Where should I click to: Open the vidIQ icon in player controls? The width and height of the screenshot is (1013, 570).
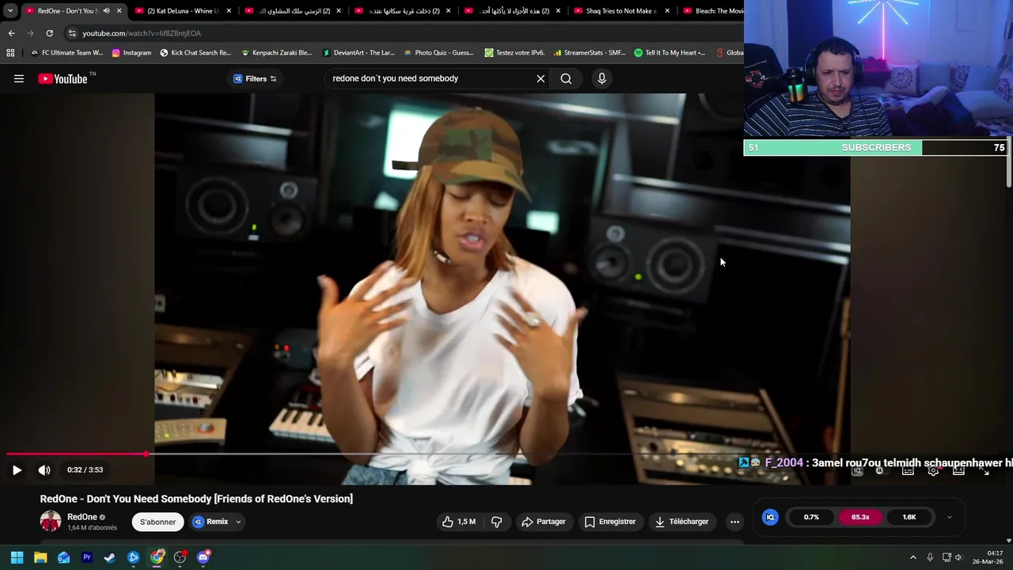pos(857,470)
